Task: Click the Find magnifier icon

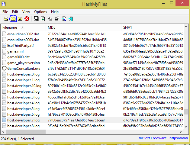Action: 64,19
